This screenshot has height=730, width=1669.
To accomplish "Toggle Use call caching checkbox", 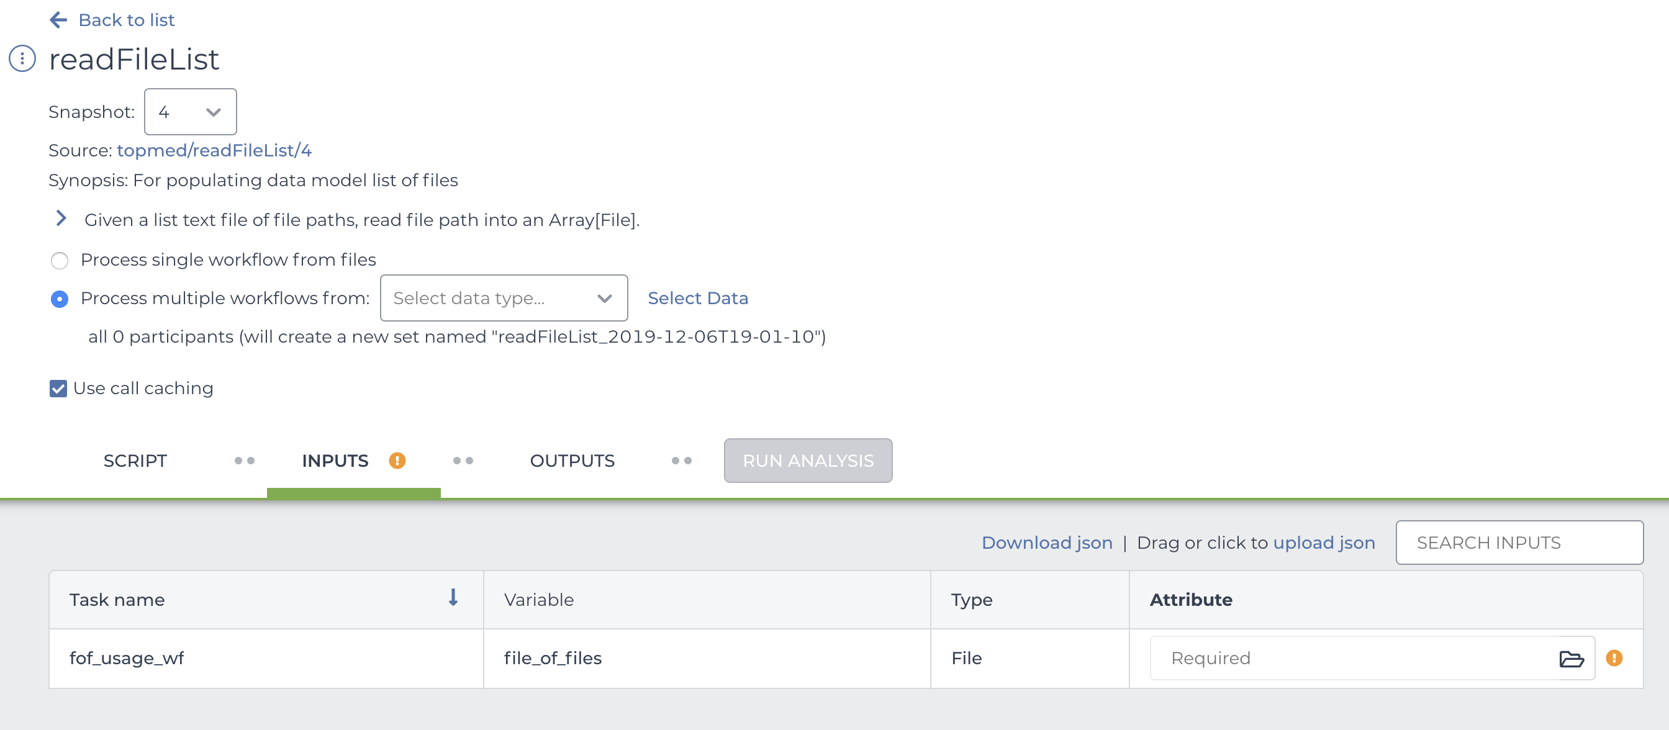I will (58, 389).
